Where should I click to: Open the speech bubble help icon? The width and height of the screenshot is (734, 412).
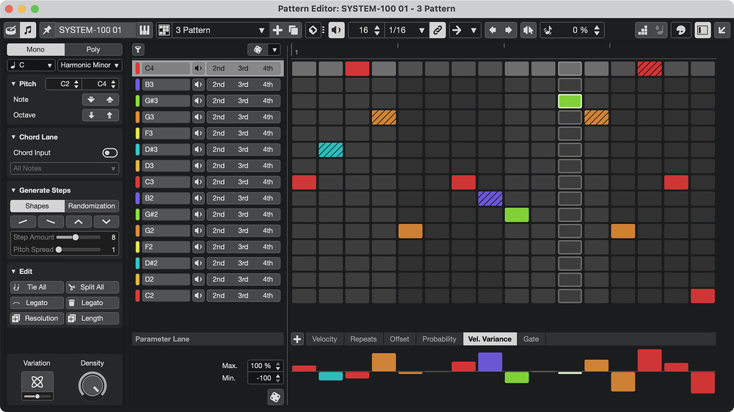coord(681,30)
